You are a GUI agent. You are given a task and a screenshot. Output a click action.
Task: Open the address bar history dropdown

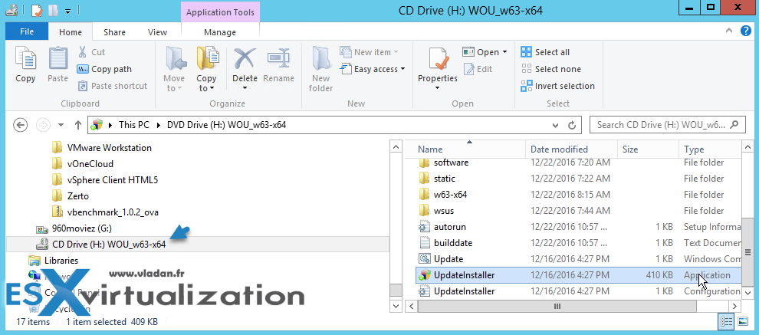pos(556,125)
